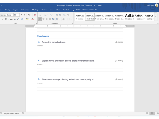159x119 pixels.
Task: Apply the Heading 2 style
Action: pos(139,17)
